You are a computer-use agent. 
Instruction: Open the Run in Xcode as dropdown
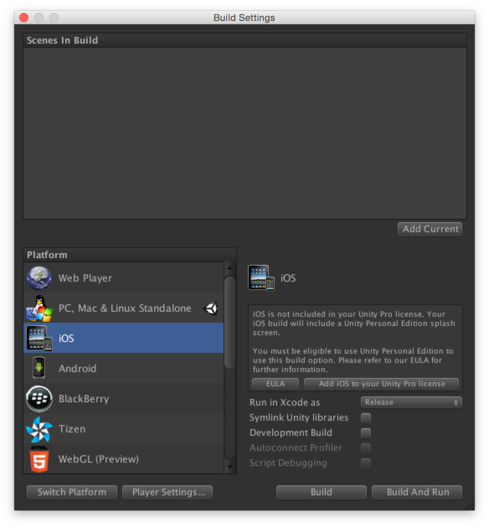411,402
